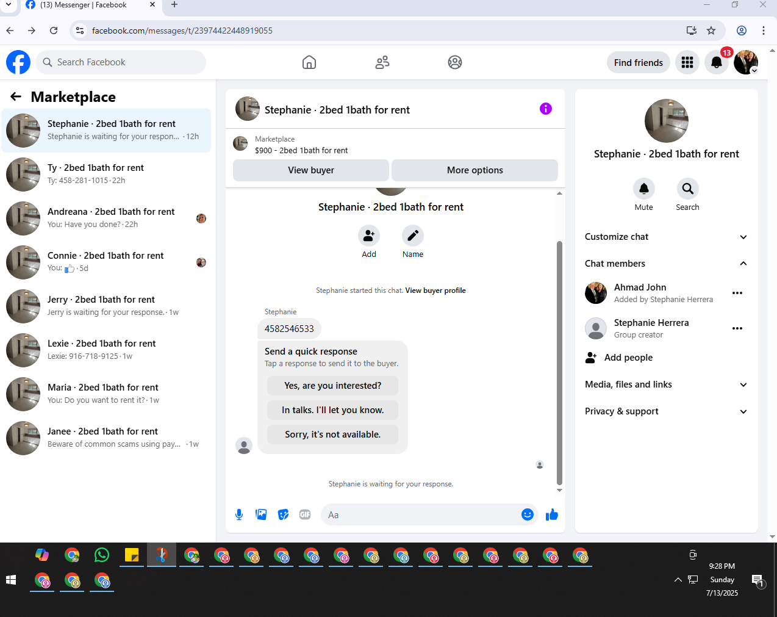This screenshot has height=617, width=777.
Task: Mute the conversation using the bell icon
Action: pyautogui.click(x=644, y=189)
